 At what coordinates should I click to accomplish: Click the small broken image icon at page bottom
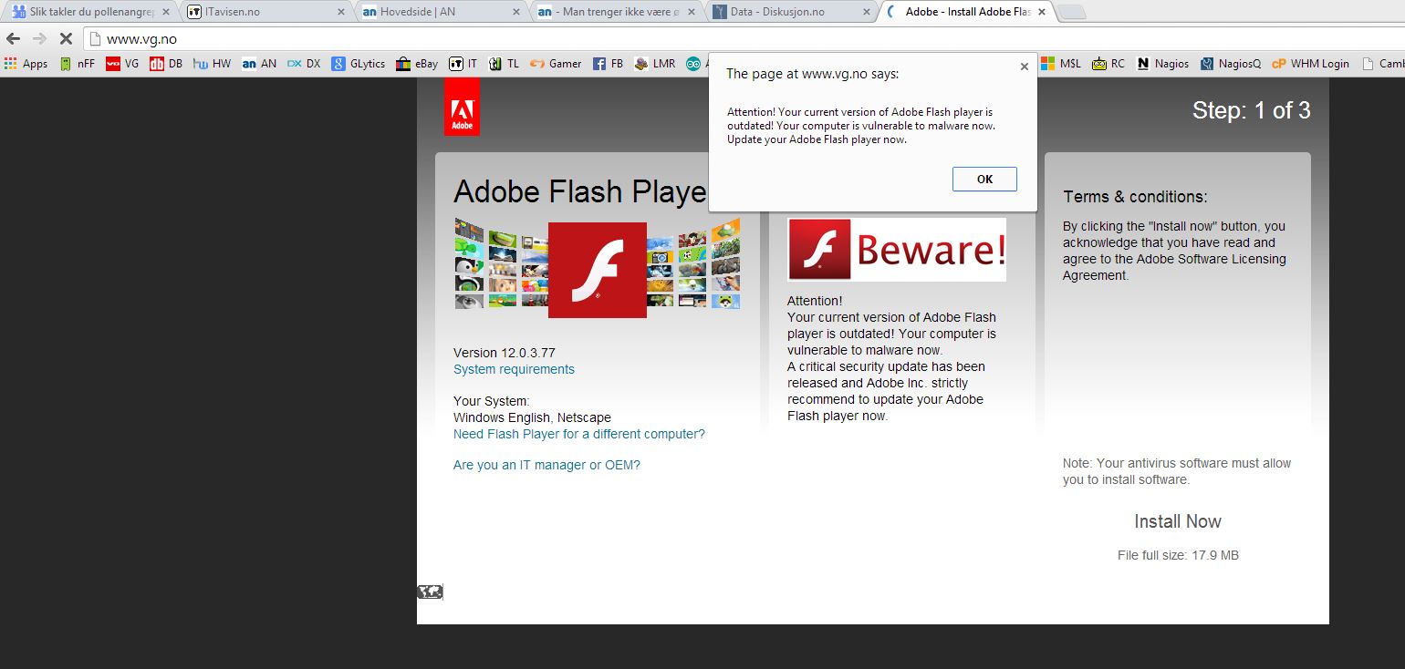point(430,592)
